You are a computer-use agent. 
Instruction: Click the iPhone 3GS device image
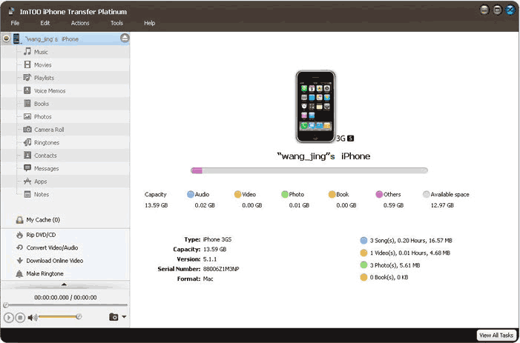[x=315, y=107]
